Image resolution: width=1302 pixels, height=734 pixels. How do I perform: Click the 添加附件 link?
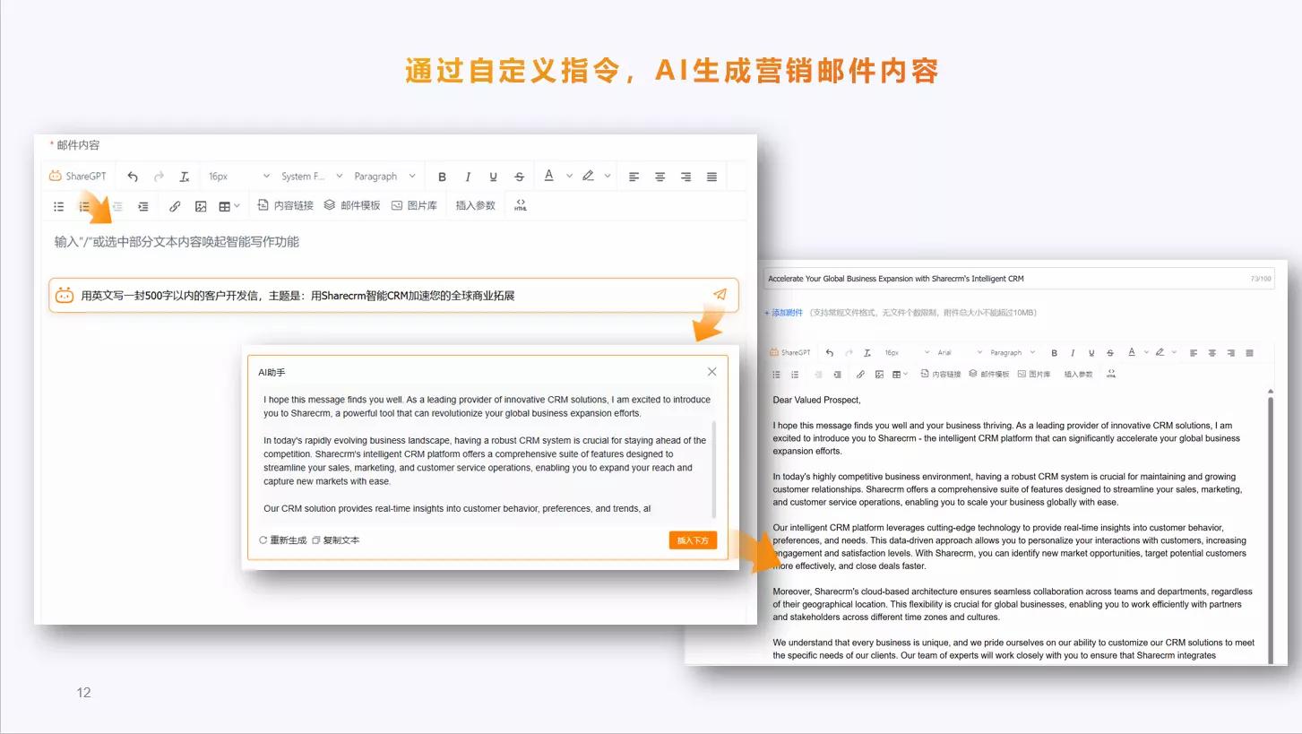point(786,313)
